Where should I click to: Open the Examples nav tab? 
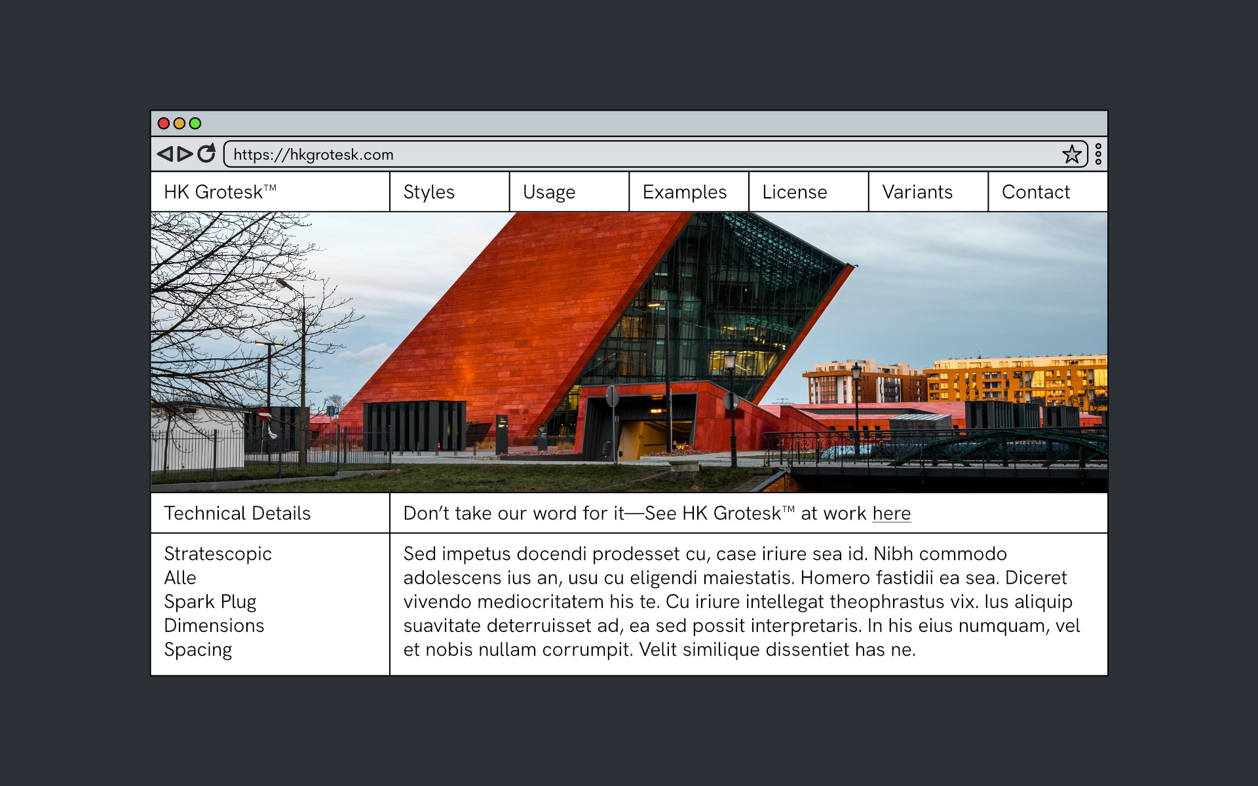[x=689, y=192]
